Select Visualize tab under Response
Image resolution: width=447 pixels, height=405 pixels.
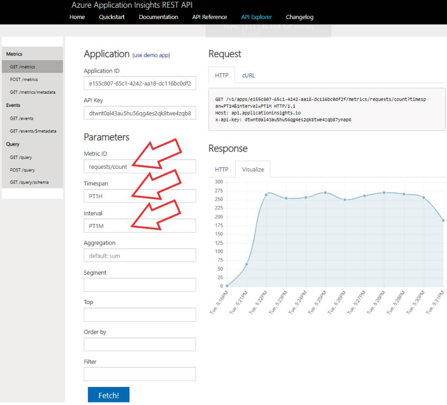[253, 169]
